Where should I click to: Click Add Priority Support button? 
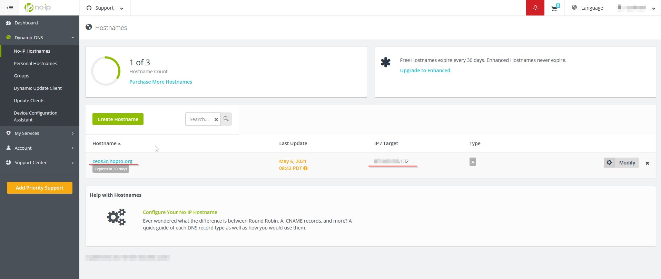(x=40, y=188)
